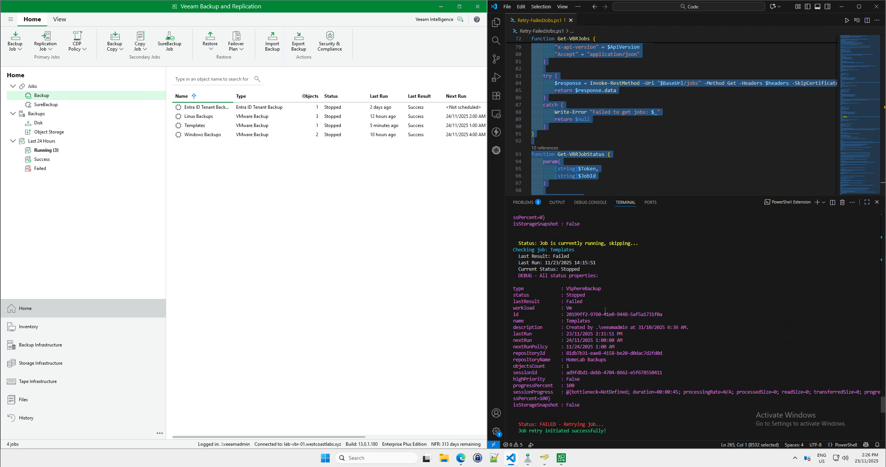Open the Backup Job dropdown arrow
The image size is (886, 467).
coord(20,49)
